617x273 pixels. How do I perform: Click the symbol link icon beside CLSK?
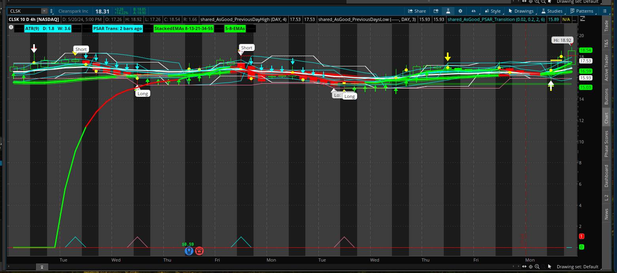pos(52,11)
